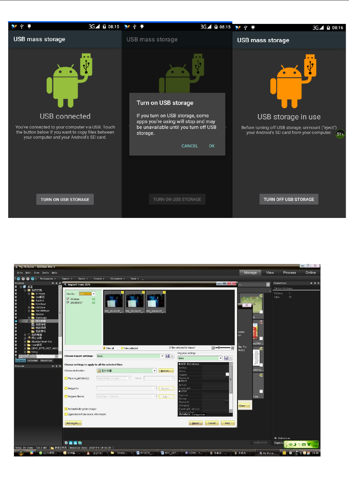
Task: Open the Edit menu in ACDSee
Action: (28, 273)
